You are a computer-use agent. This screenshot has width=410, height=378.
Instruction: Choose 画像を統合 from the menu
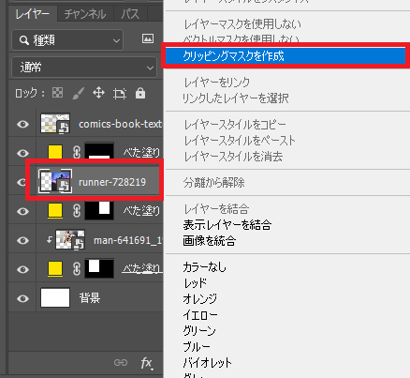coord(209,241)
